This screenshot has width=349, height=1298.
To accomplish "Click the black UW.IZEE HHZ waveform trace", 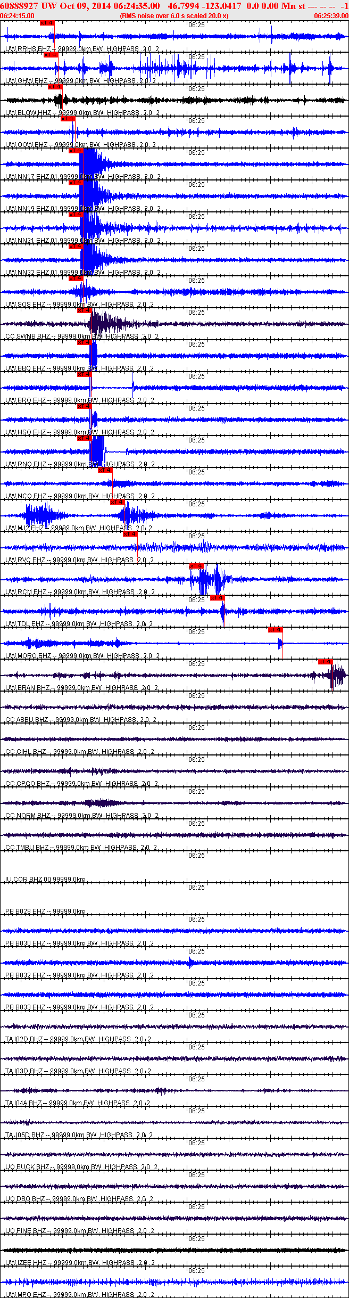I will pos(174,1250).
